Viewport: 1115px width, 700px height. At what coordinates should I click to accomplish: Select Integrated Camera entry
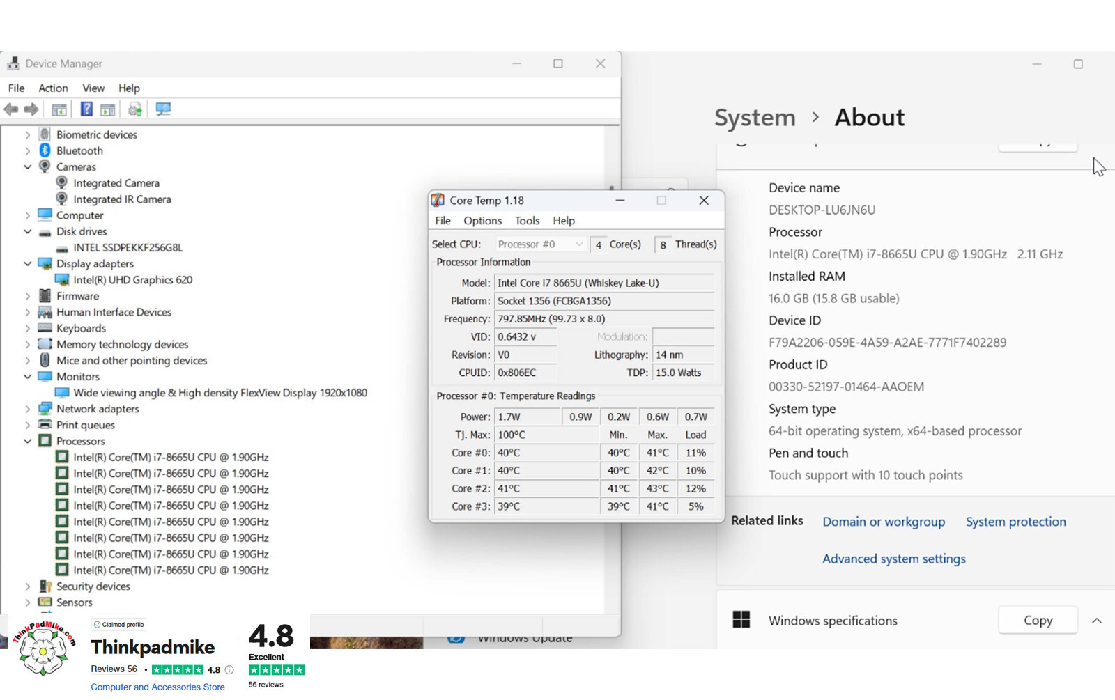point(116,183)
